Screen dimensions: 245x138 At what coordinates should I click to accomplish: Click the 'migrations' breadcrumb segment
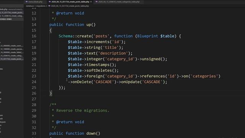pos(41,6)
